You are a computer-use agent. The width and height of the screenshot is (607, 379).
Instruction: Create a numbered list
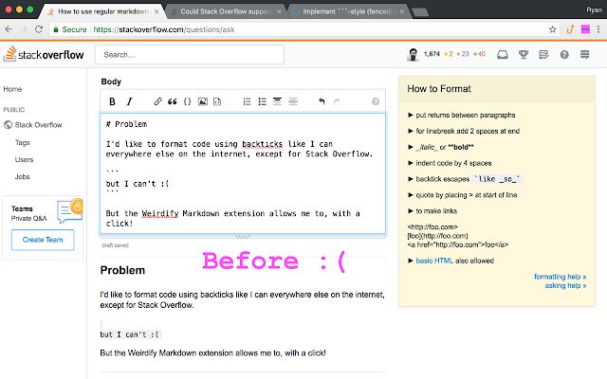247,101
